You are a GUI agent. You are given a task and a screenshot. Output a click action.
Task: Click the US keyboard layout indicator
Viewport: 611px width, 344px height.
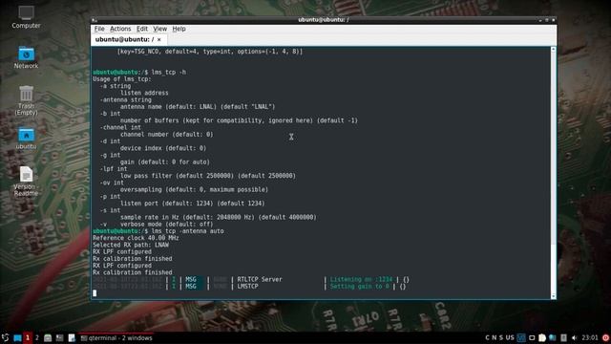point(510,337)
